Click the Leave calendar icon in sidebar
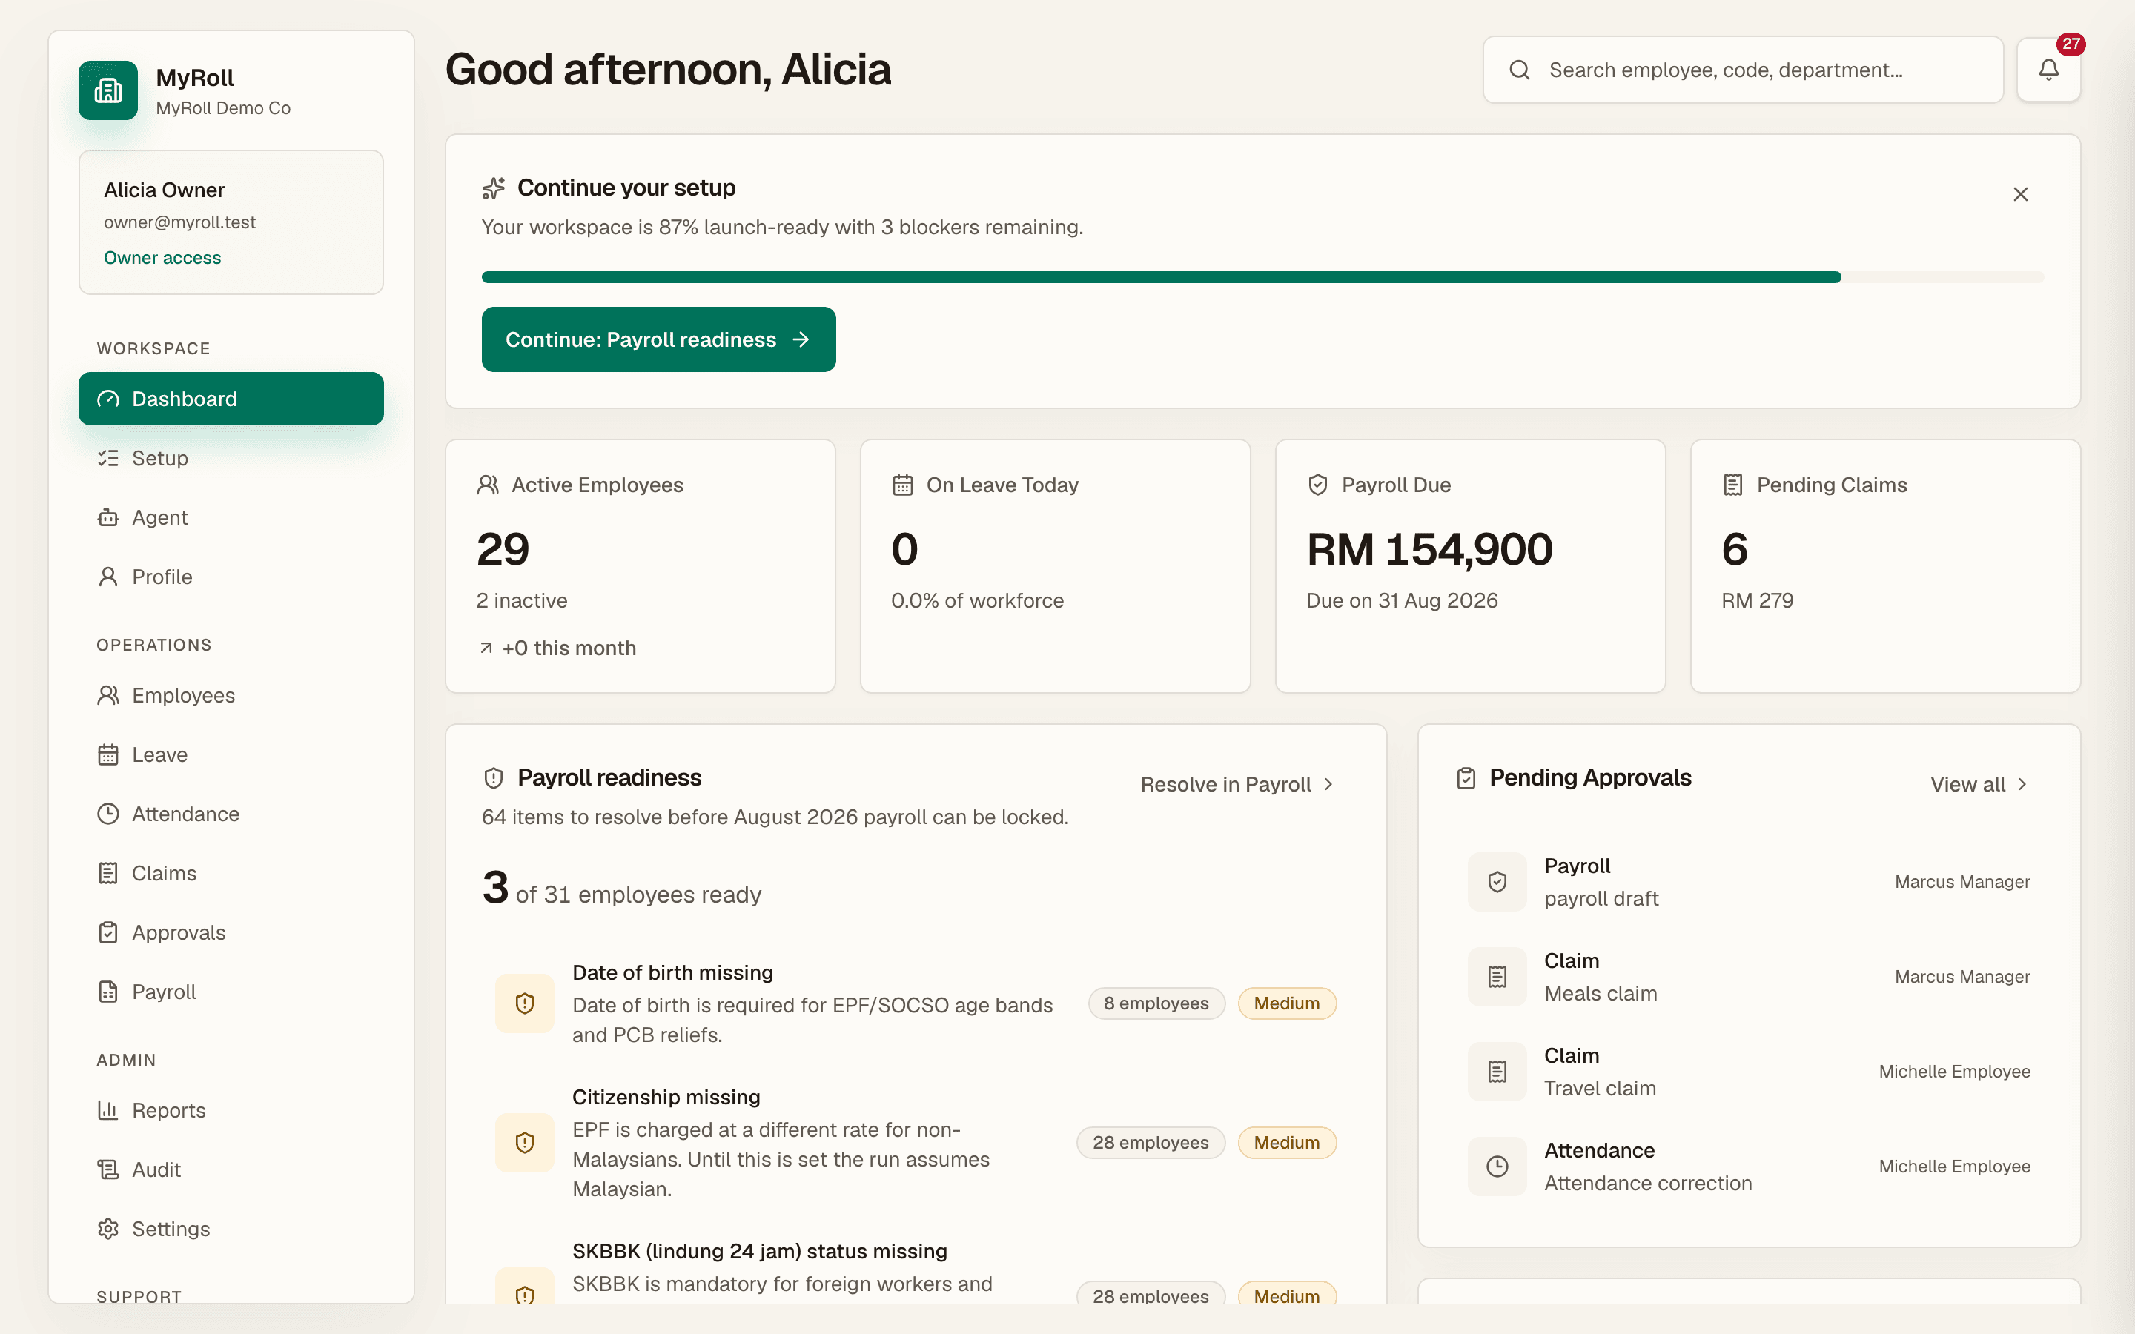2135x1334 pixels. [108, 754]
